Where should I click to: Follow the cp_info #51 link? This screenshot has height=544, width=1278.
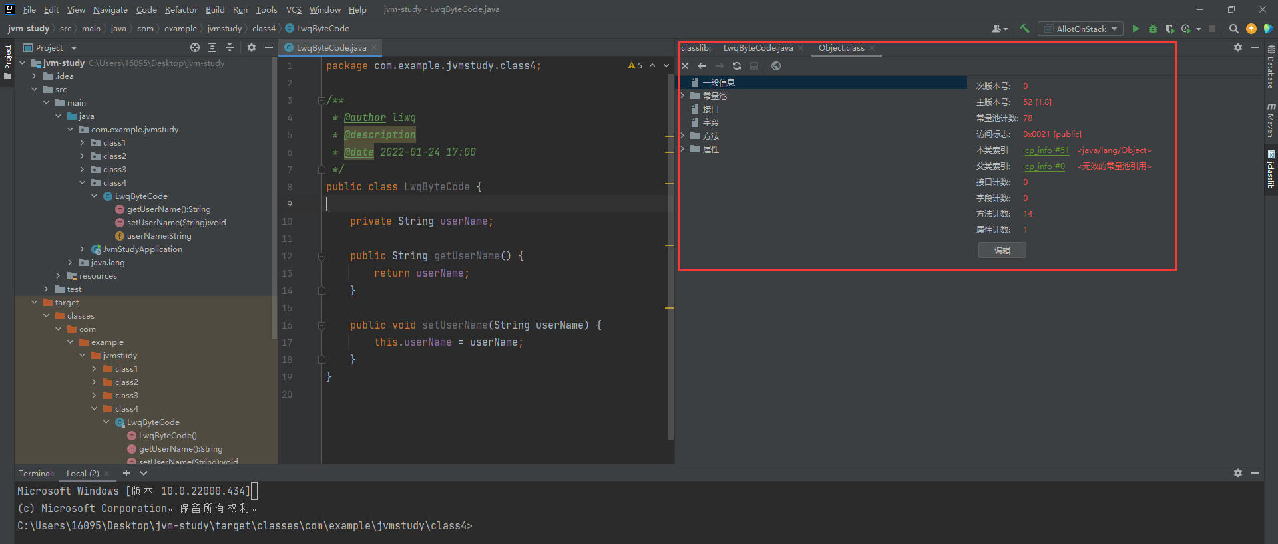[x=1046, y=150]
